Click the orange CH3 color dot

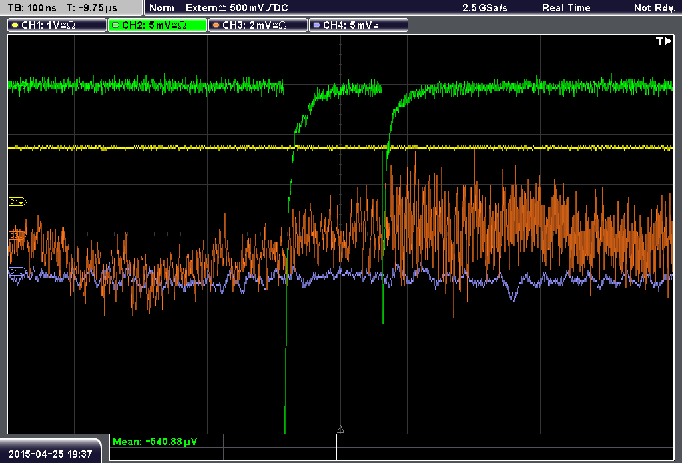pos(216,25)
